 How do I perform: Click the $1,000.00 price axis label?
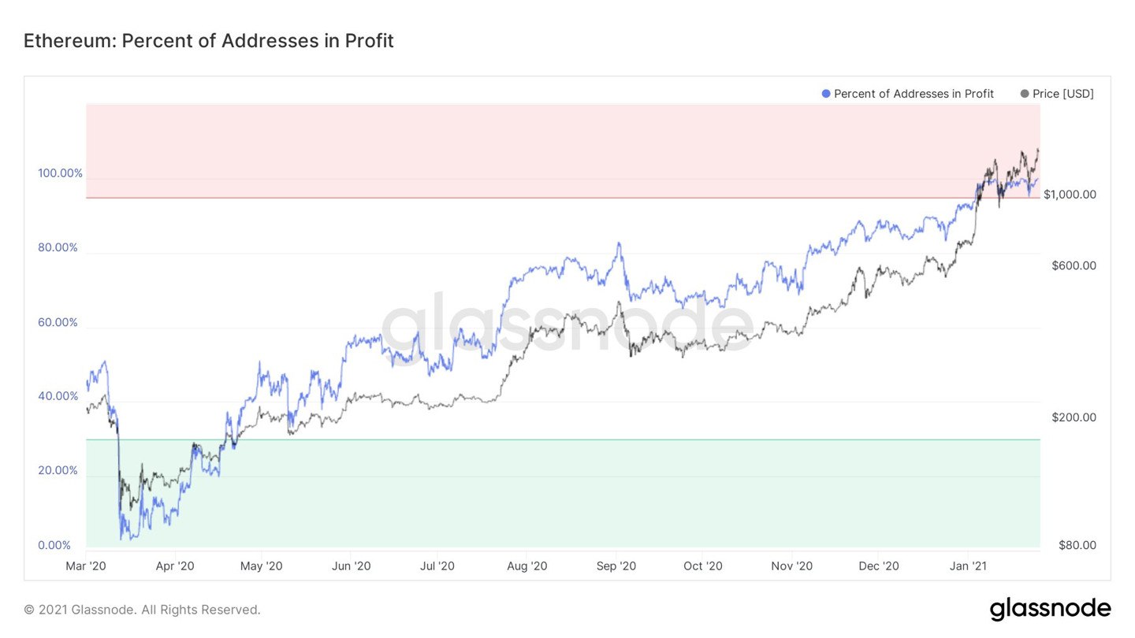coord(1070,195)
